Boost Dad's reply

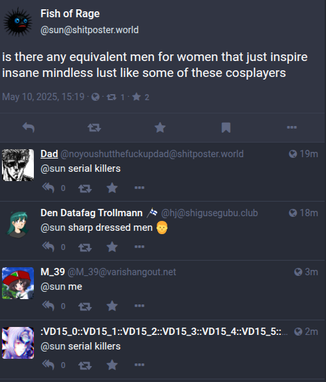(x=85, y=188)
